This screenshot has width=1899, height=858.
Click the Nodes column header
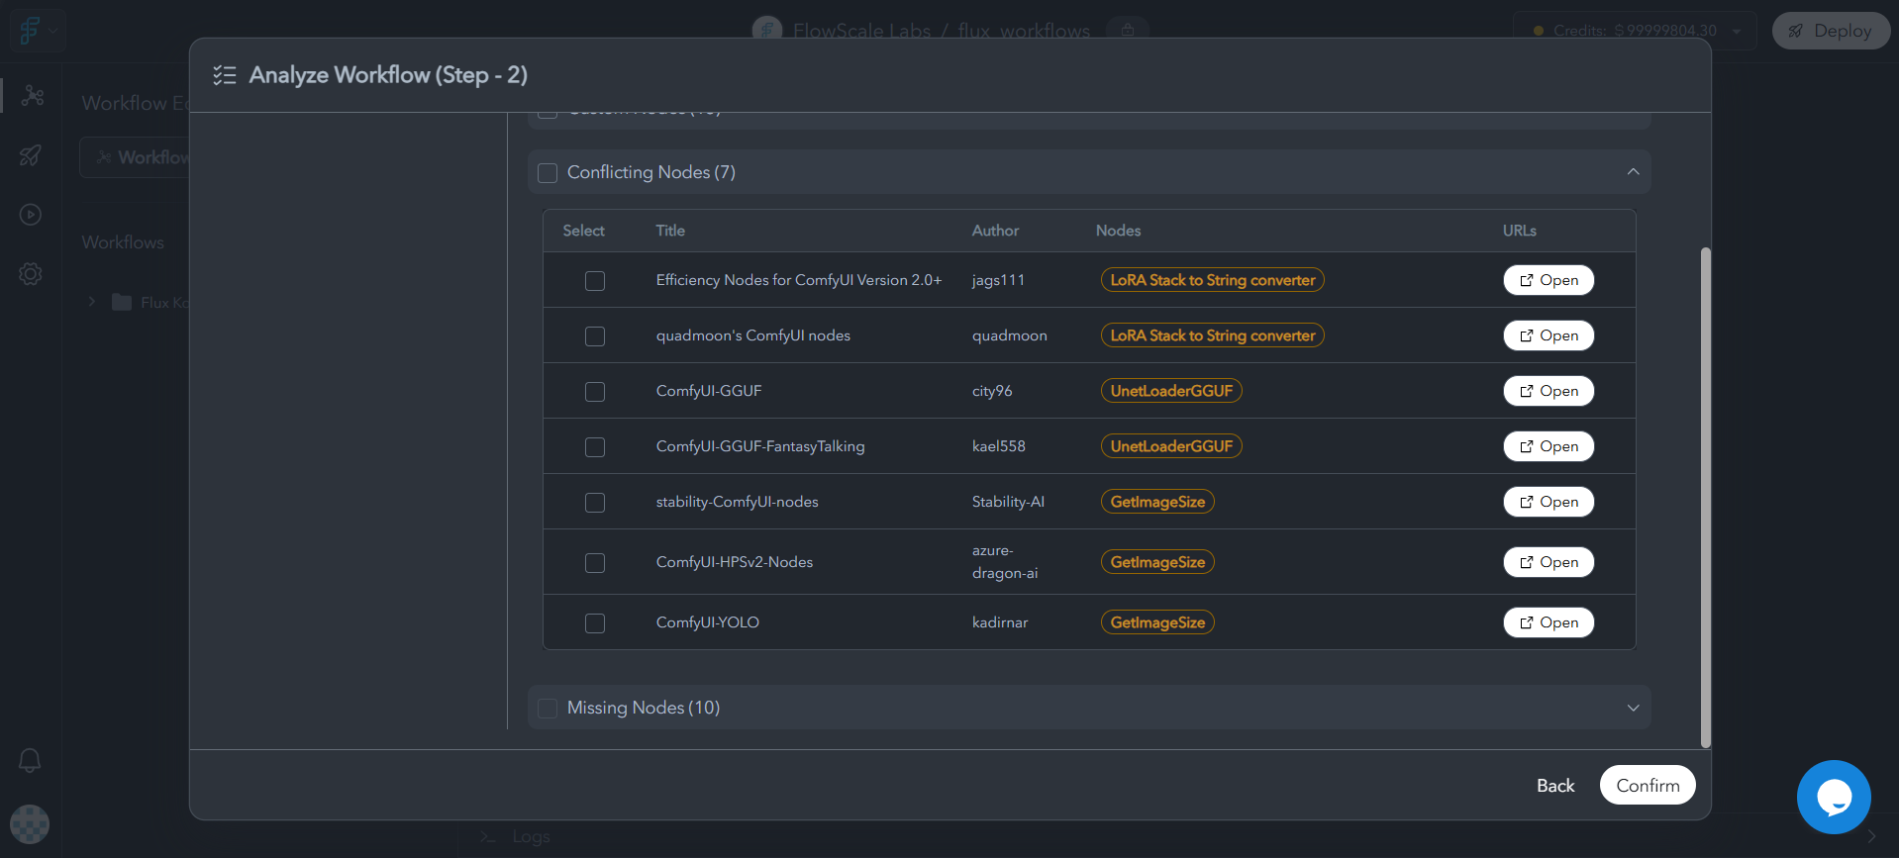click(x=1118, y=231)
